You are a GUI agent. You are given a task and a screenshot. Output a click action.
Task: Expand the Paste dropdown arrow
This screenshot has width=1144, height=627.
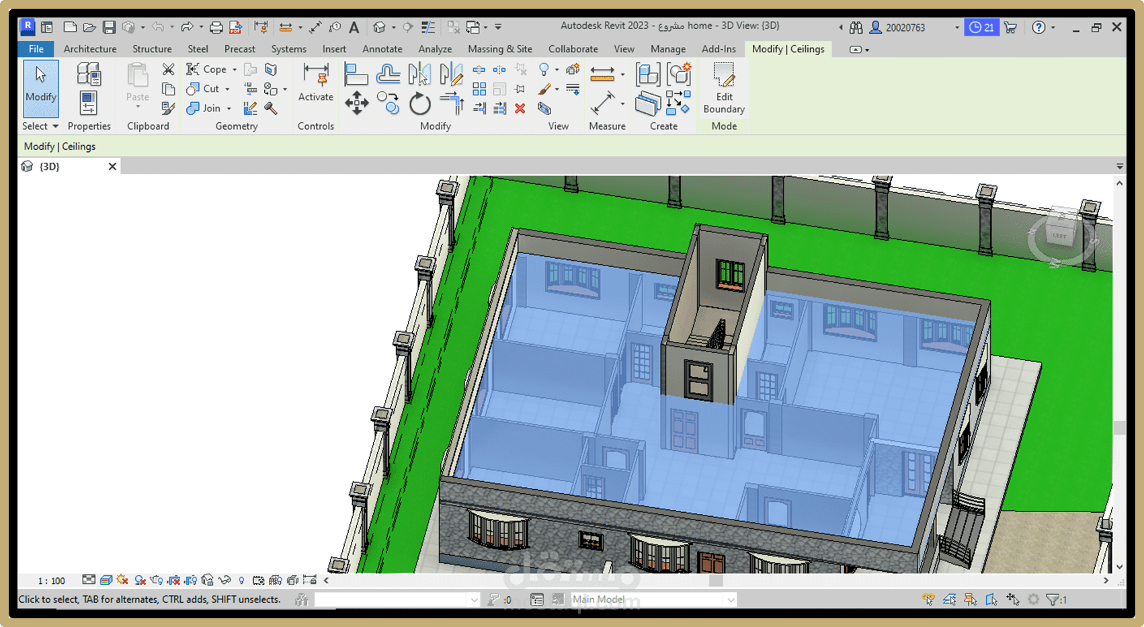coord(138,108)
